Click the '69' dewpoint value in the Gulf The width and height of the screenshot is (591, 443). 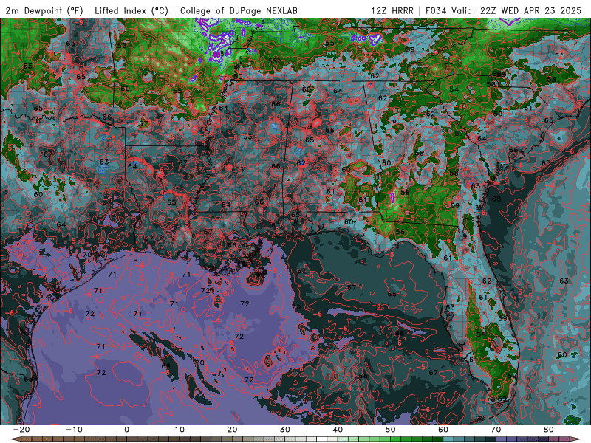pos(165,366)
